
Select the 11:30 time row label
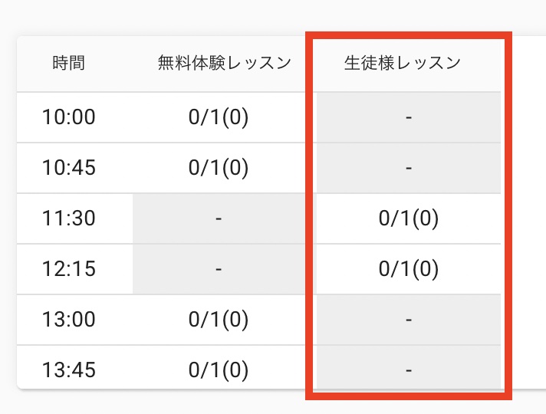click(69, 219)
